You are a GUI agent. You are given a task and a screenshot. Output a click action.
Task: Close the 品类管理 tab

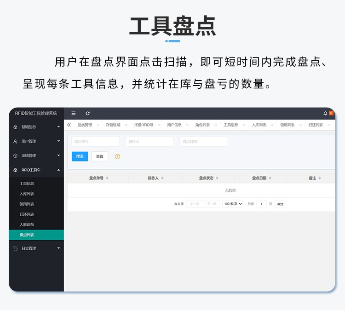(x=98, y=125)
